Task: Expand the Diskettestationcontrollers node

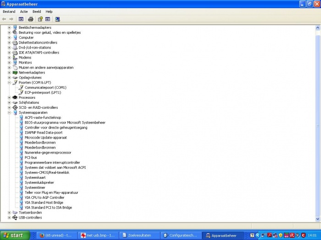Action: pos(9,43)
